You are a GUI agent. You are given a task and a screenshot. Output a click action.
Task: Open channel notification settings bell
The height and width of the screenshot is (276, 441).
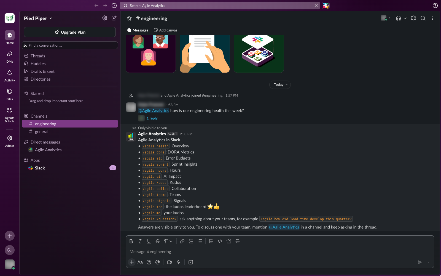pos(413,18)
